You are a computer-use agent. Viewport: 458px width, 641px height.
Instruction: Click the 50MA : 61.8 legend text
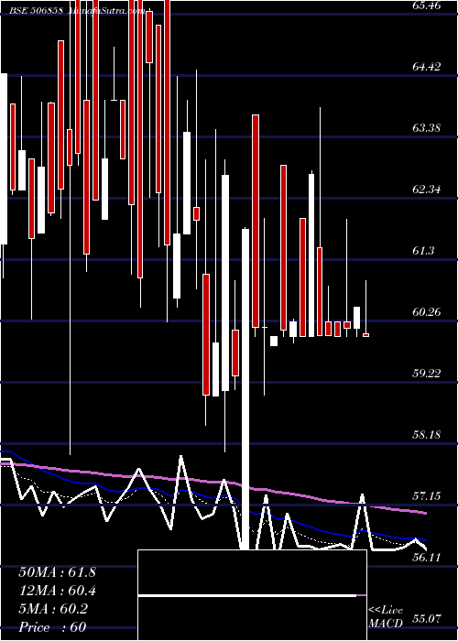57,572
